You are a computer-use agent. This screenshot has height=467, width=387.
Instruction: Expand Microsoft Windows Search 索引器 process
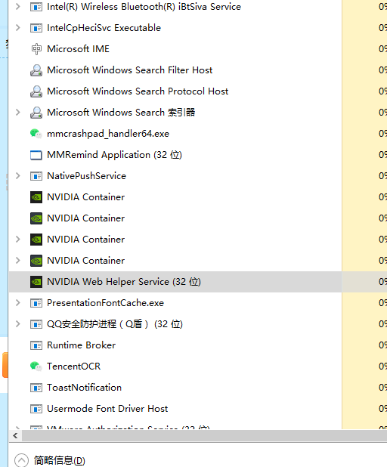[18, 113]
